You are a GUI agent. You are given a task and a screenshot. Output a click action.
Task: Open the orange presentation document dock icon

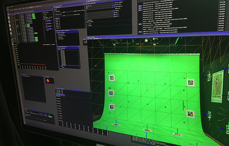point(10,30)
